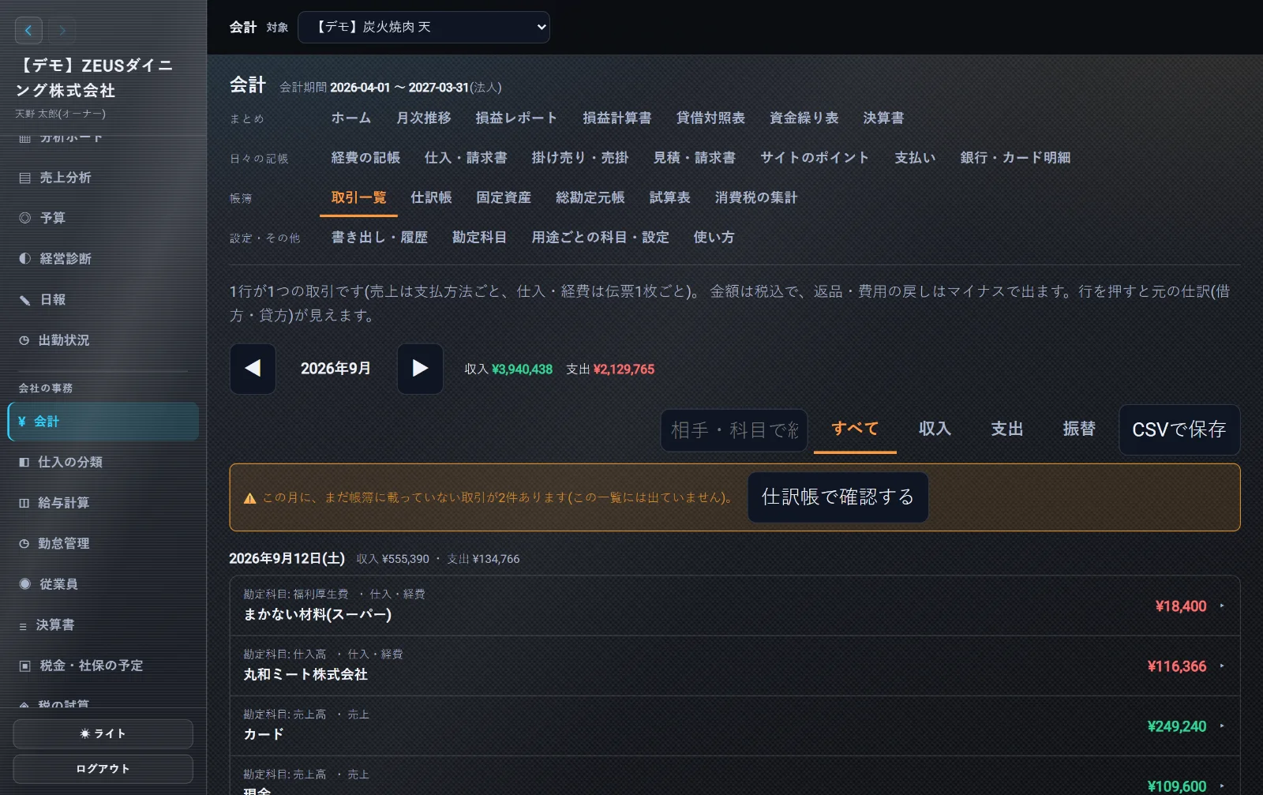Go to previous month with left arrow
The width and height of the screenshot is (1263, 795).
(253, 369)
